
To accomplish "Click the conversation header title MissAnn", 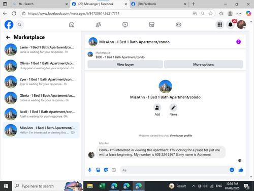I will (x=134, y=42).
